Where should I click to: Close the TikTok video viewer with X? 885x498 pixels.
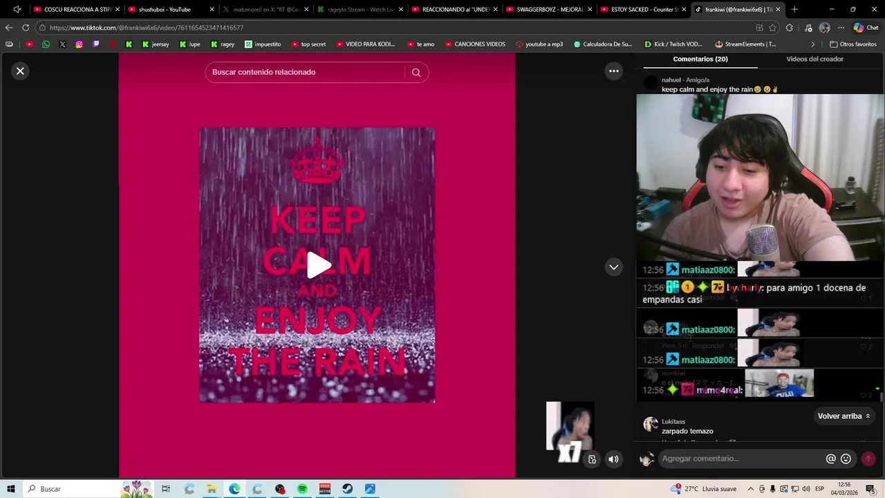(20, 71)
